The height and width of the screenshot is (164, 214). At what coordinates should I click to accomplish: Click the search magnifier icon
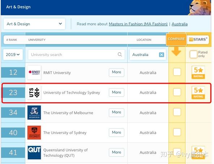pyautogui.click(x=120, y=55)
